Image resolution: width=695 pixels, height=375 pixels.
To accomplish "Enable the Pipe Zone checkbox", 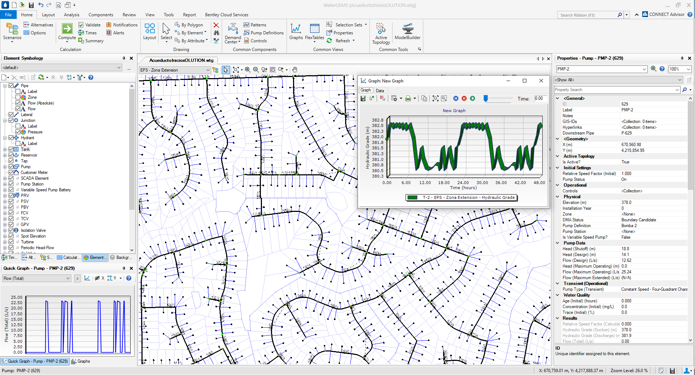I will 18,97.
